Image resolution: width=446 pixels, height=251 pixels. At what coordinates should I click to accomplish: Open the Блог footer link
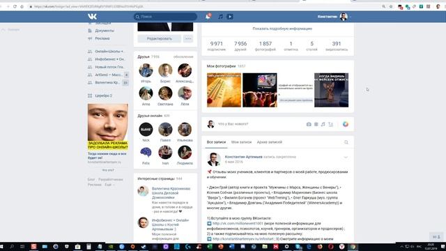[91, 180]
